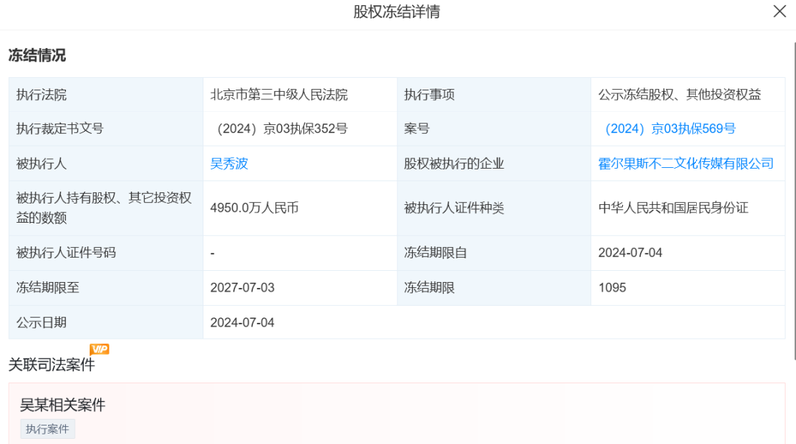796x444 pixels.
Task: Click the 股权被执行的企业 label cell
Action: (494, 164)
